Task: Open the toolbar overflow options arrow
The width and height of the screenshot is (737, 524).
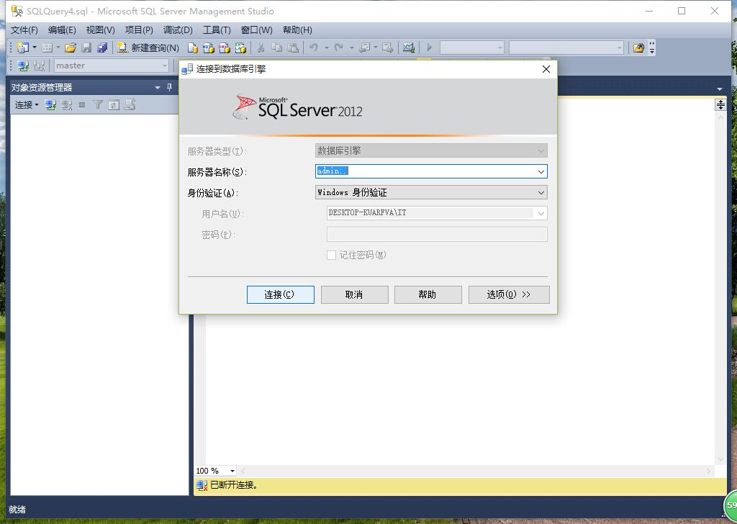Action: (652, 48)
